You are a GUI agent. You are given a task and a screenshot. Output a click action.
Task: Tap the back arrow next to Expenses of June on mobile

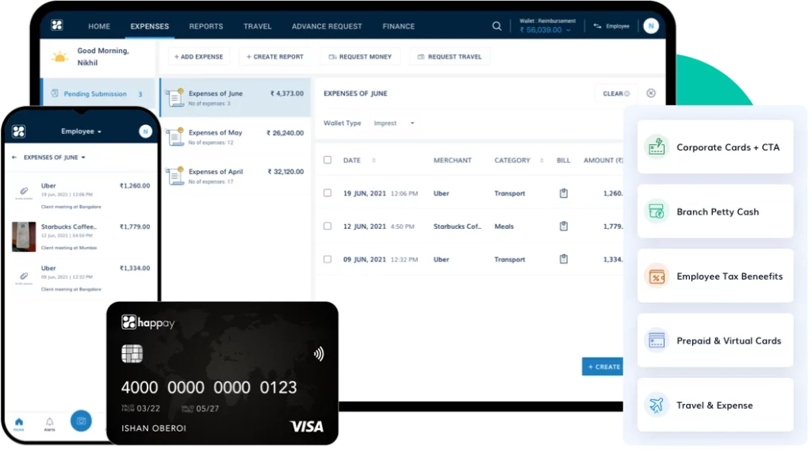(14, 158)
